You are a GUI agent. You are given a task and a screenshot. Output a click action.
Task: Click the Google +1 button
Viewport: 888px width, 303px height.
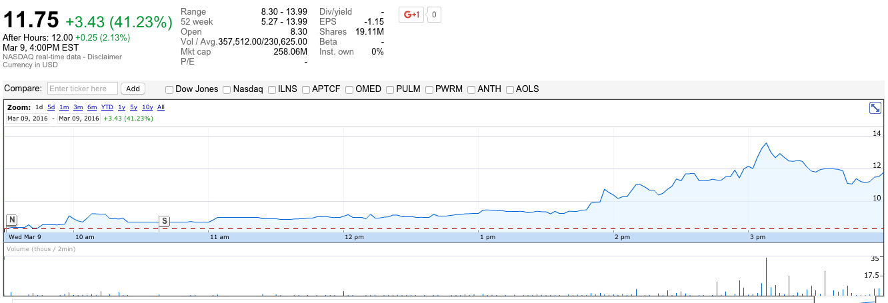[x=411, y=15]
